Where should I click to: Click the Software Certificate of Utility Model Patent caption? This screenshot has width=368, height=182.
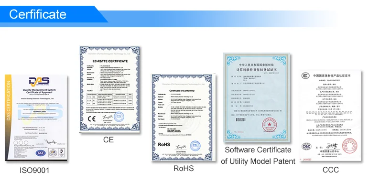[258, 156]
